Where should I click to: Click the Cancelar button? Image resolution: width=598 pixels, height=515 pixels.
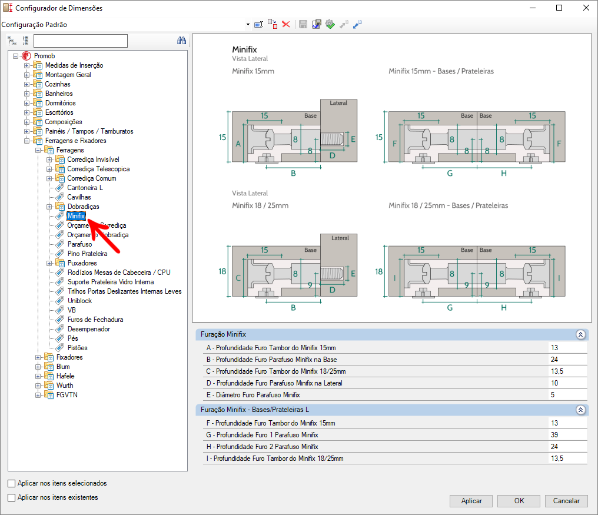(x=566, y=501)
